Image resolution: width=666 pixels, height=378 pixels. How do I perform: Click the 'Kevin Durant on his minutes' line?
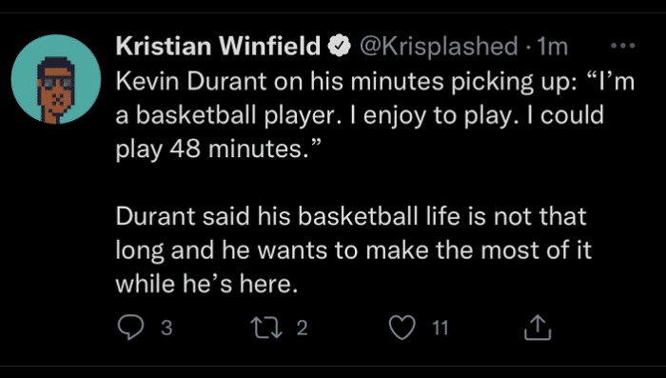pyautogui.click(x=375, y=81)
